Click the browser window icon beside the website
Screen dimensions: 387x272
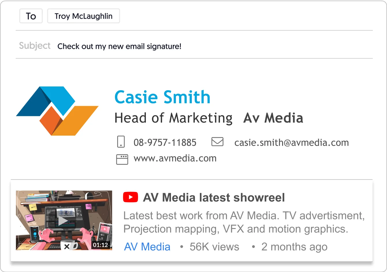pyautogui.click(x=122, y=159)
